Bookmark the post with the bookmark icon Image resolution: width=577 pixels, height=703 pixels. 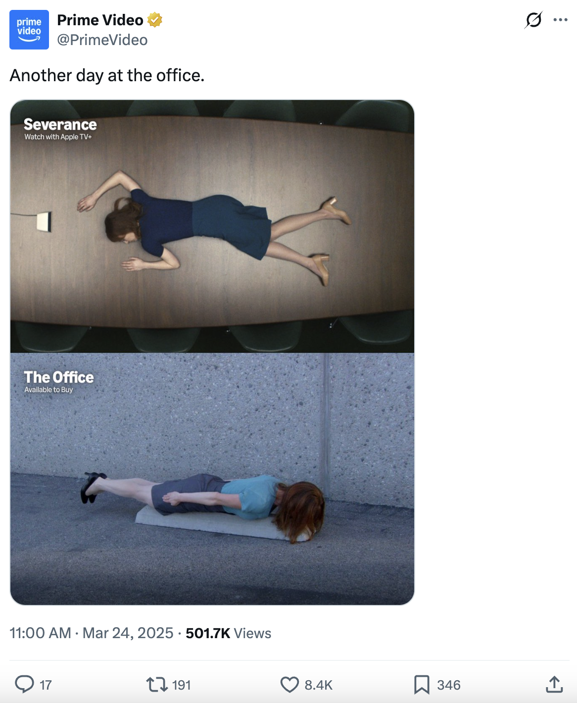click(422, 685)
